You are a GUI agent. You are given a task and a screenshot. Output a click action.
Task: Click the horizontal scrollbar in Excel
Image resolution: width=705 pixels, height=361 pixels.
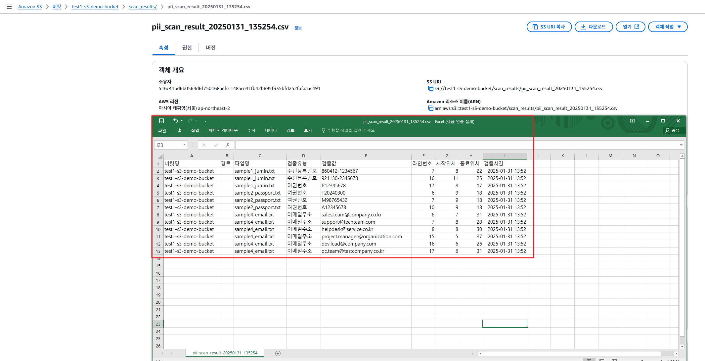(572, 353)
